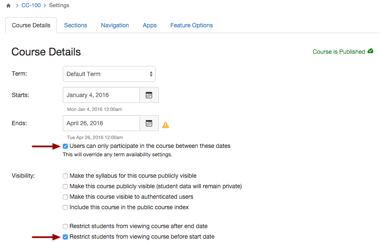Uncheck restrict viewing before start date
383x242 pixels.
(x=65, y=237)
